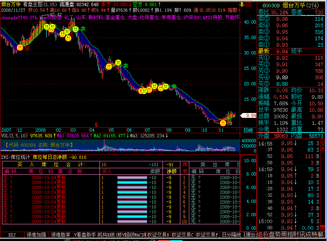This screenshot has height=241, width=327.
Task: Open the V看盘助手 indicator tab
Action: coord(85,235)
